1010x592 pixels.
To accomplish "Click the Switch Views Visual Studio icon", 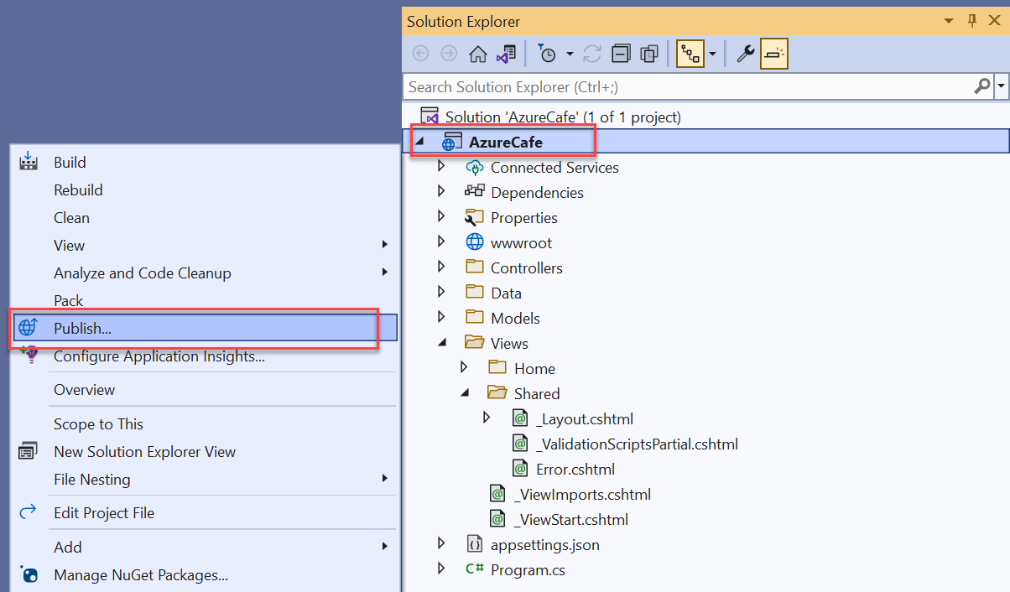I will [506, 53].
